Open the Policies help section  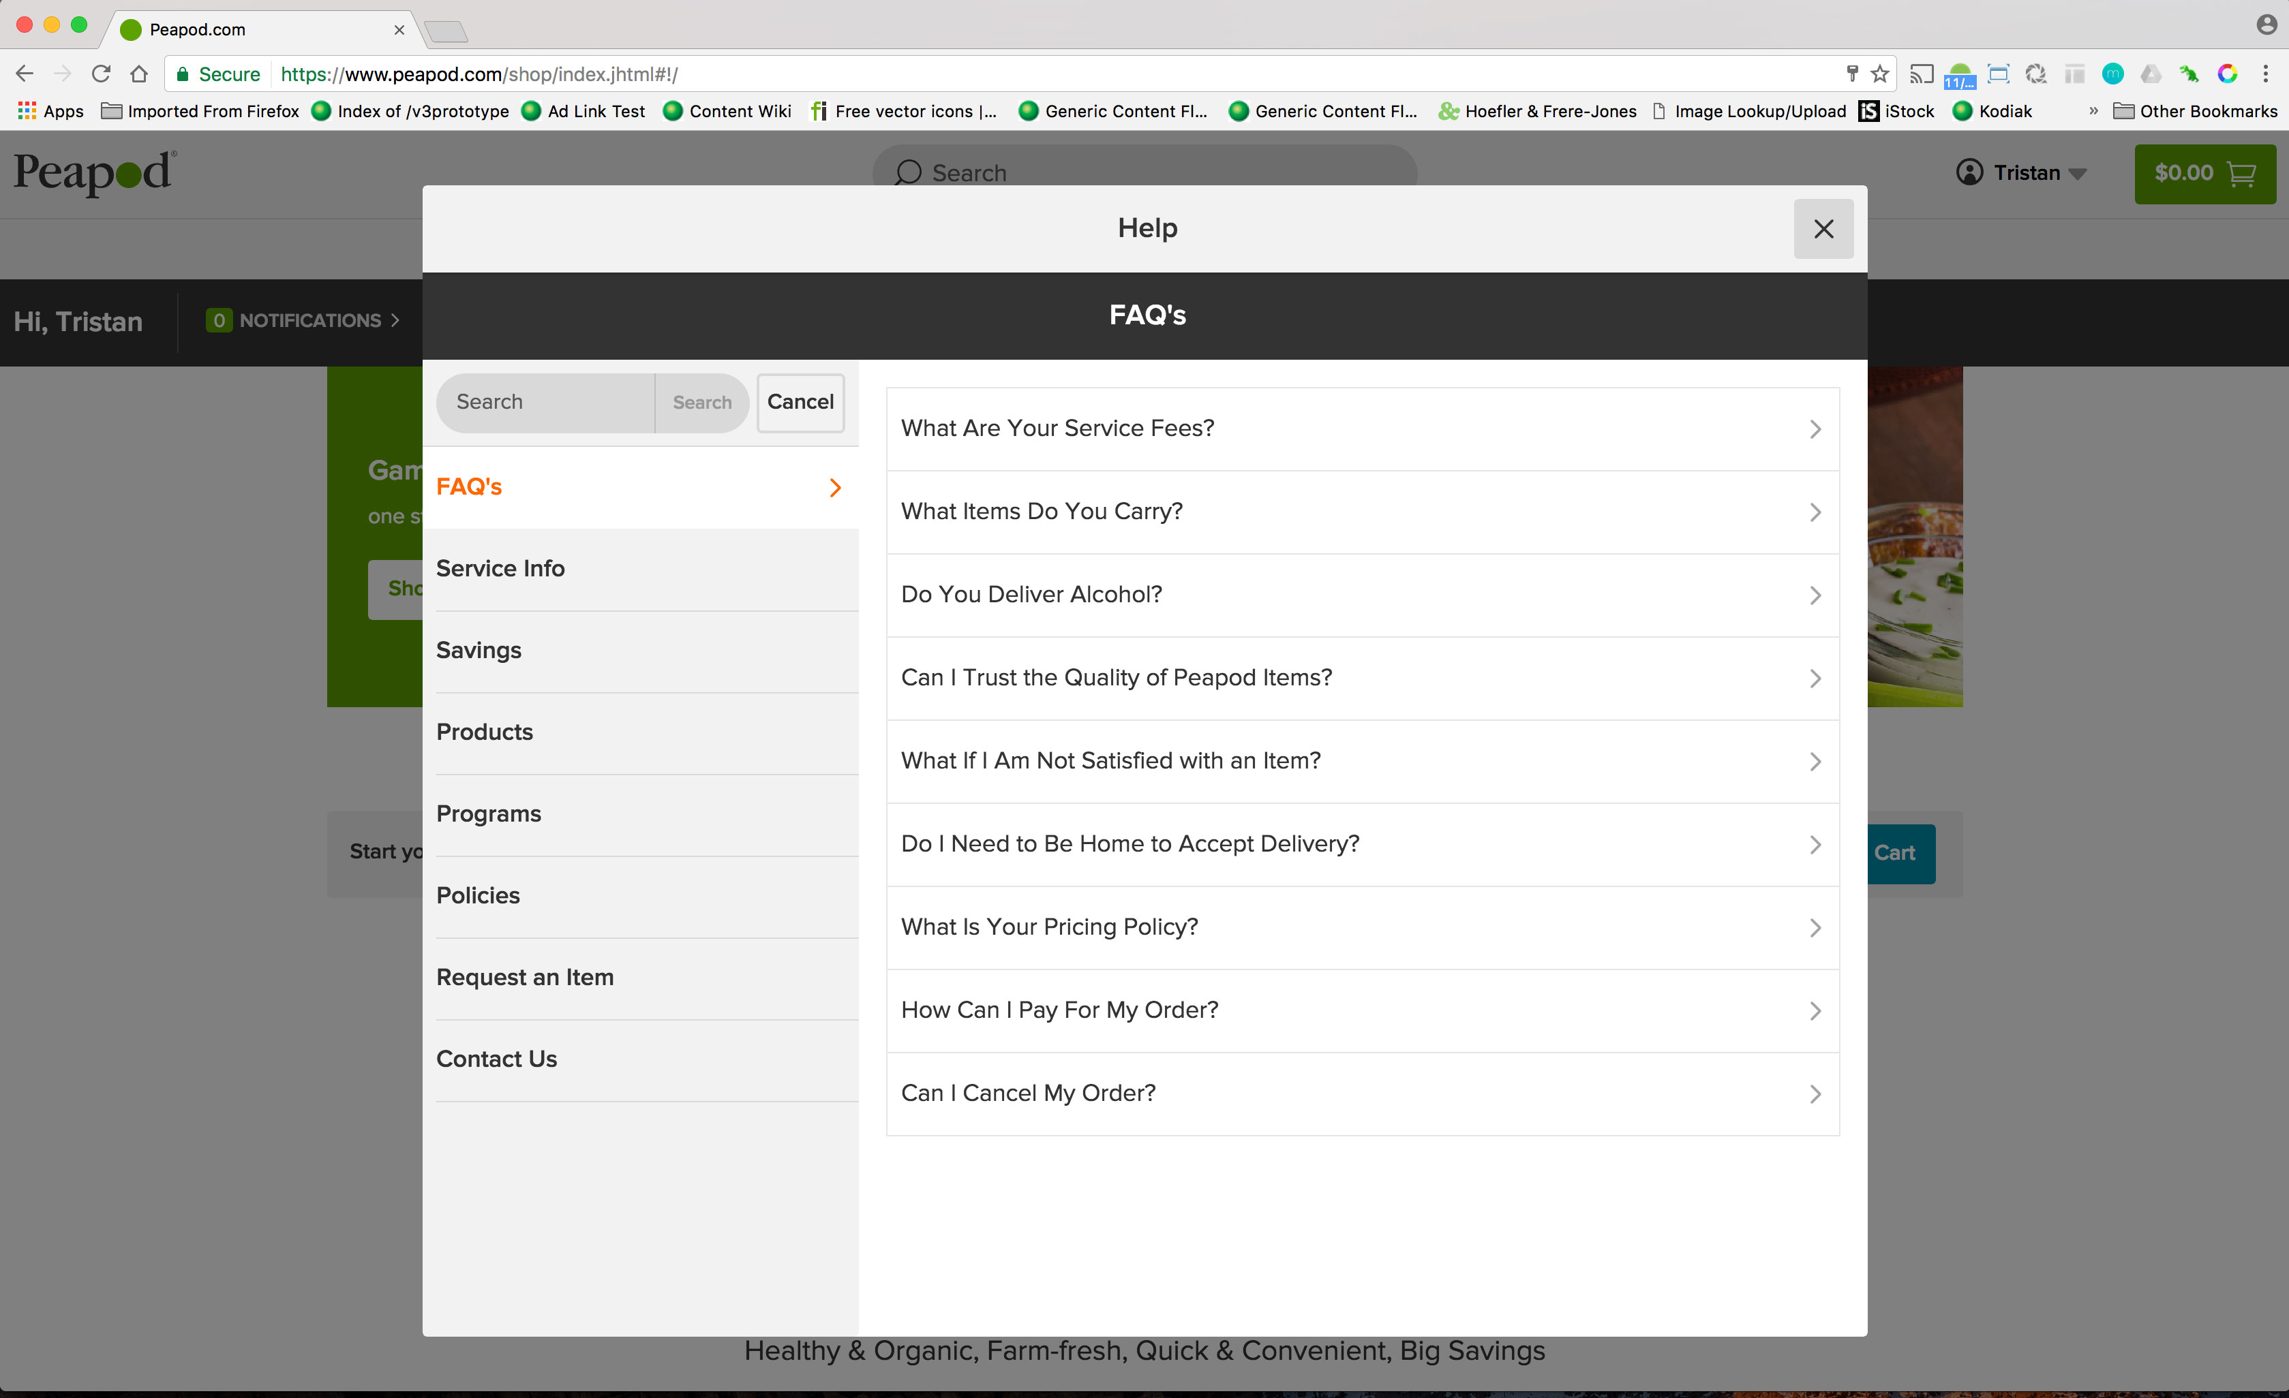pyautogui.click(x=640, y=896)
